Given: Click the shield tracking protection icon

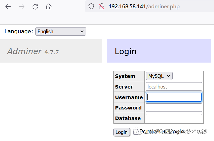Looking at the screenshot, I should click(91, 6).
